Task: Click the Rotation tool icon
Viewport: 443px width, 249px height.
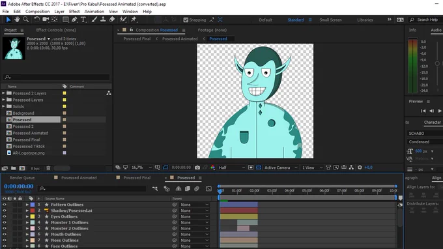Action: [x=36, y=20]
